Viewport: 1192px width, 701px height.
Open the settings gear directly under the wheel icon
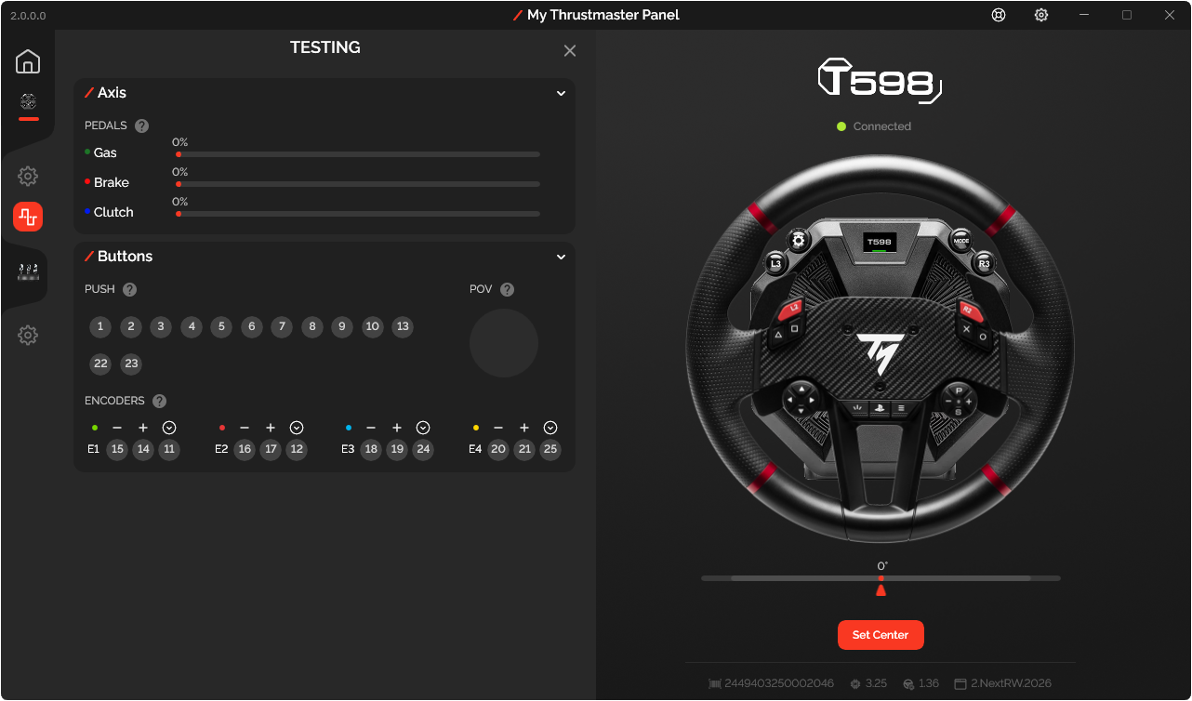(28, 176)
